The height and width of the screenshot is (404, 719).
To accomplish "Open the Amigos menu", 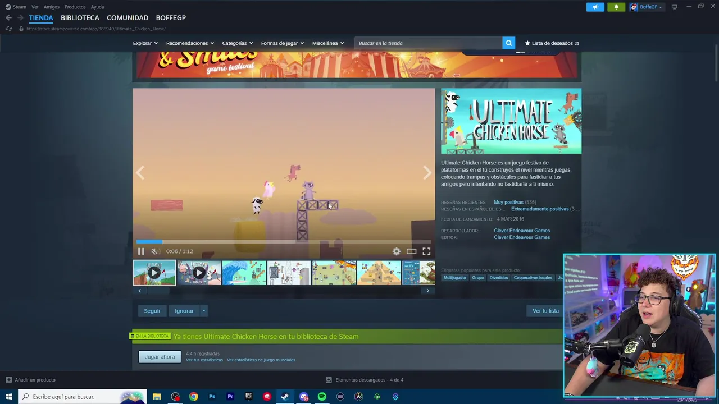I will [x=52, y=7].
